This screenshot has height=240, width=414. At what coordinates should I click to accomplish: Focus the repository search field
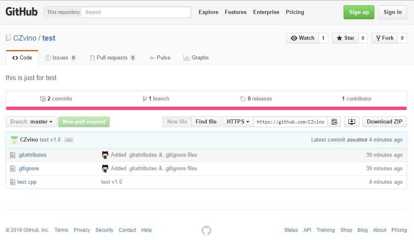coord(136,12)
